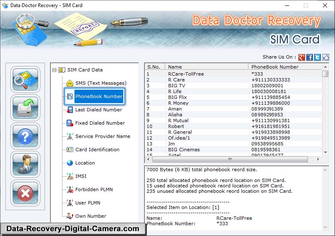Screen dimensions: 335x236
Task: Click the Location globe icon
Action: [x=70, y=163]
